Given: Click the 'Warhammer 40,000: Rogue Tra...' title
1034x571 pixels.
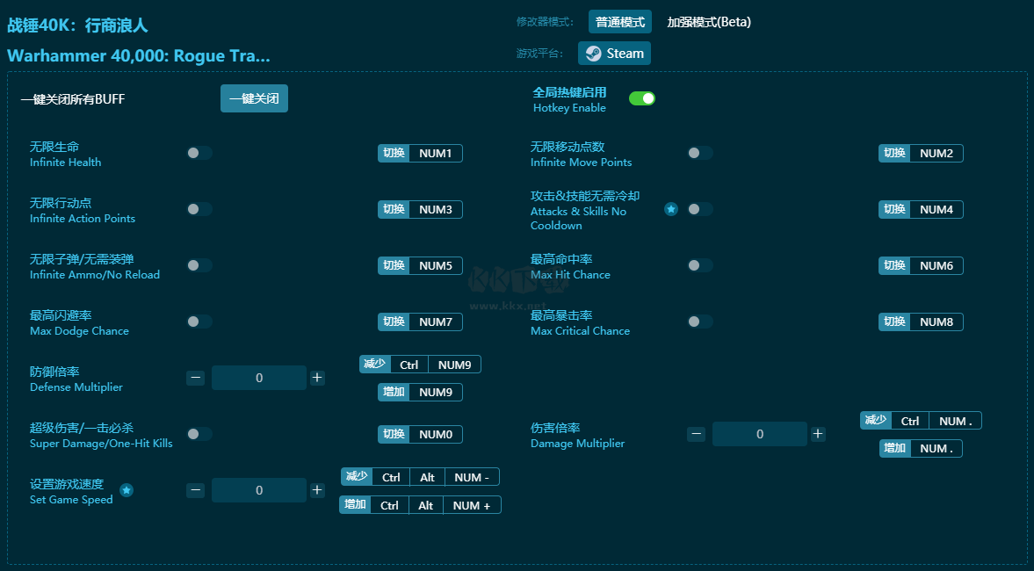Looking at the screenshot, I should pyautogui.click(x=139, y=55).
